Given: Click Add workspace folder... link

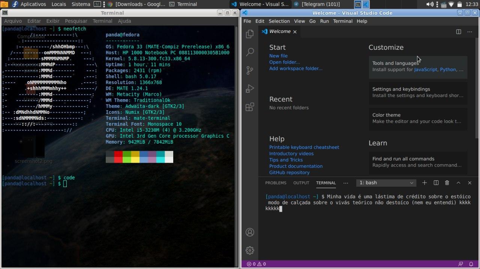Looking at the screenshot, I should click(x=296, y=68).
